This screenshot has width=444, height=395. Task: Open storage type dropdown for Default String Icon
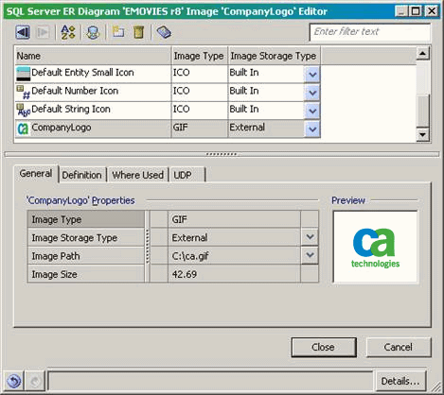pyautogui.click(x=312, y=111)
